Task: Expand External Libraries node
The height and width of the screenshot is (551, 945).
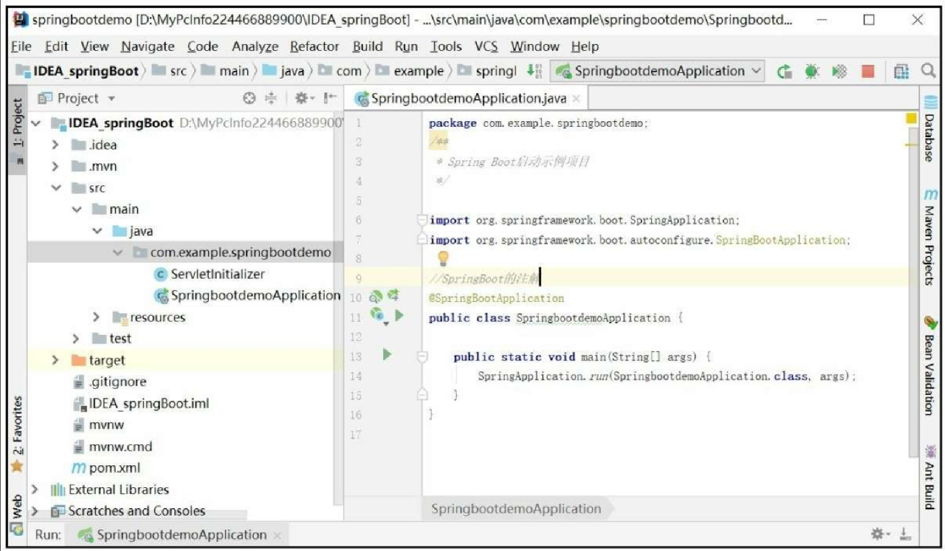Action: [x=35, y=490]
